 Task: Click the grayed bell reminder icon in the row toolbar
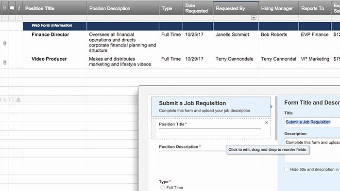click(18, 100)
